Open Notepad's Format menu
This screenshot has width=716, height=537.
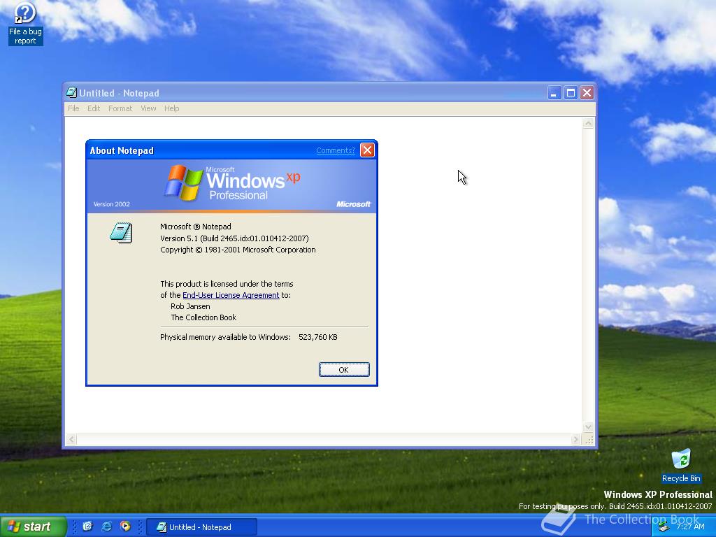pyautogui.click(x=120, y=108)
